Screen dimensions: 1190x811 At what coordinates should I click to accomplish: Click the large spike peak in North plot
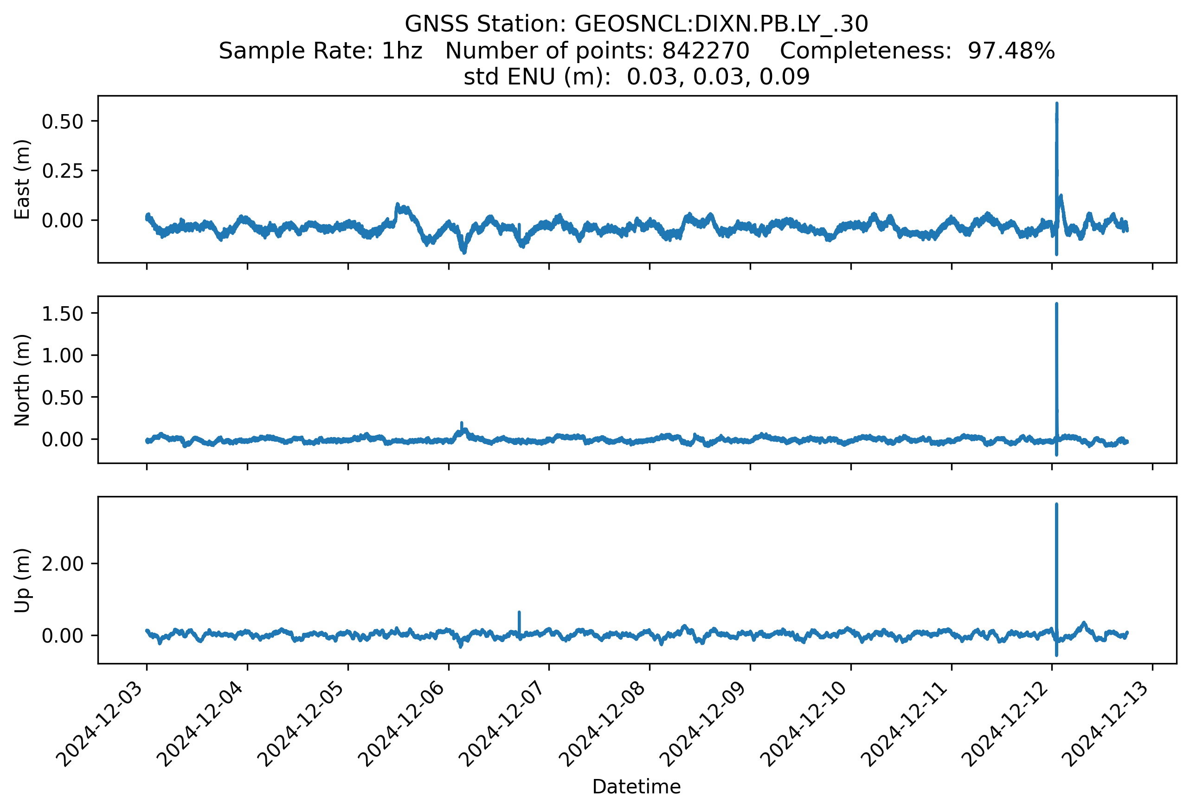click(1056, 306)
